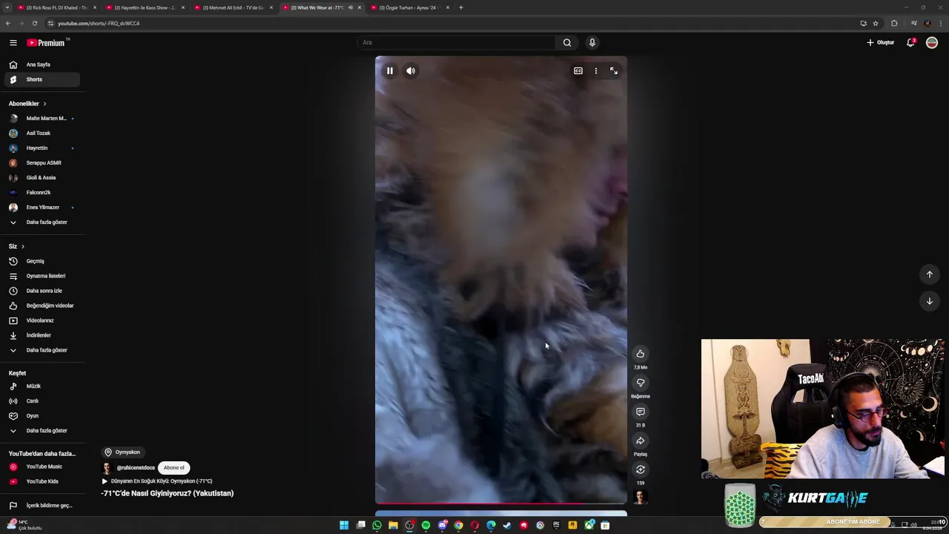Open YouTube notifications bell

coord(911,42)
